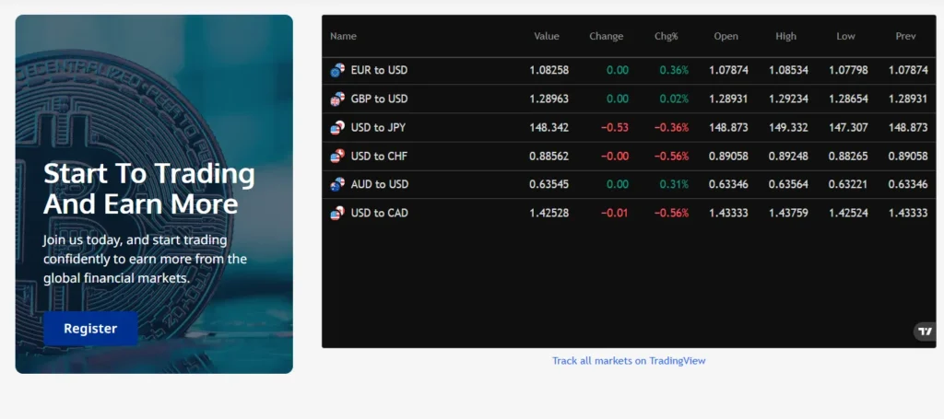
Task: Click the Chg% column header
Action: [x=666, y=37]
